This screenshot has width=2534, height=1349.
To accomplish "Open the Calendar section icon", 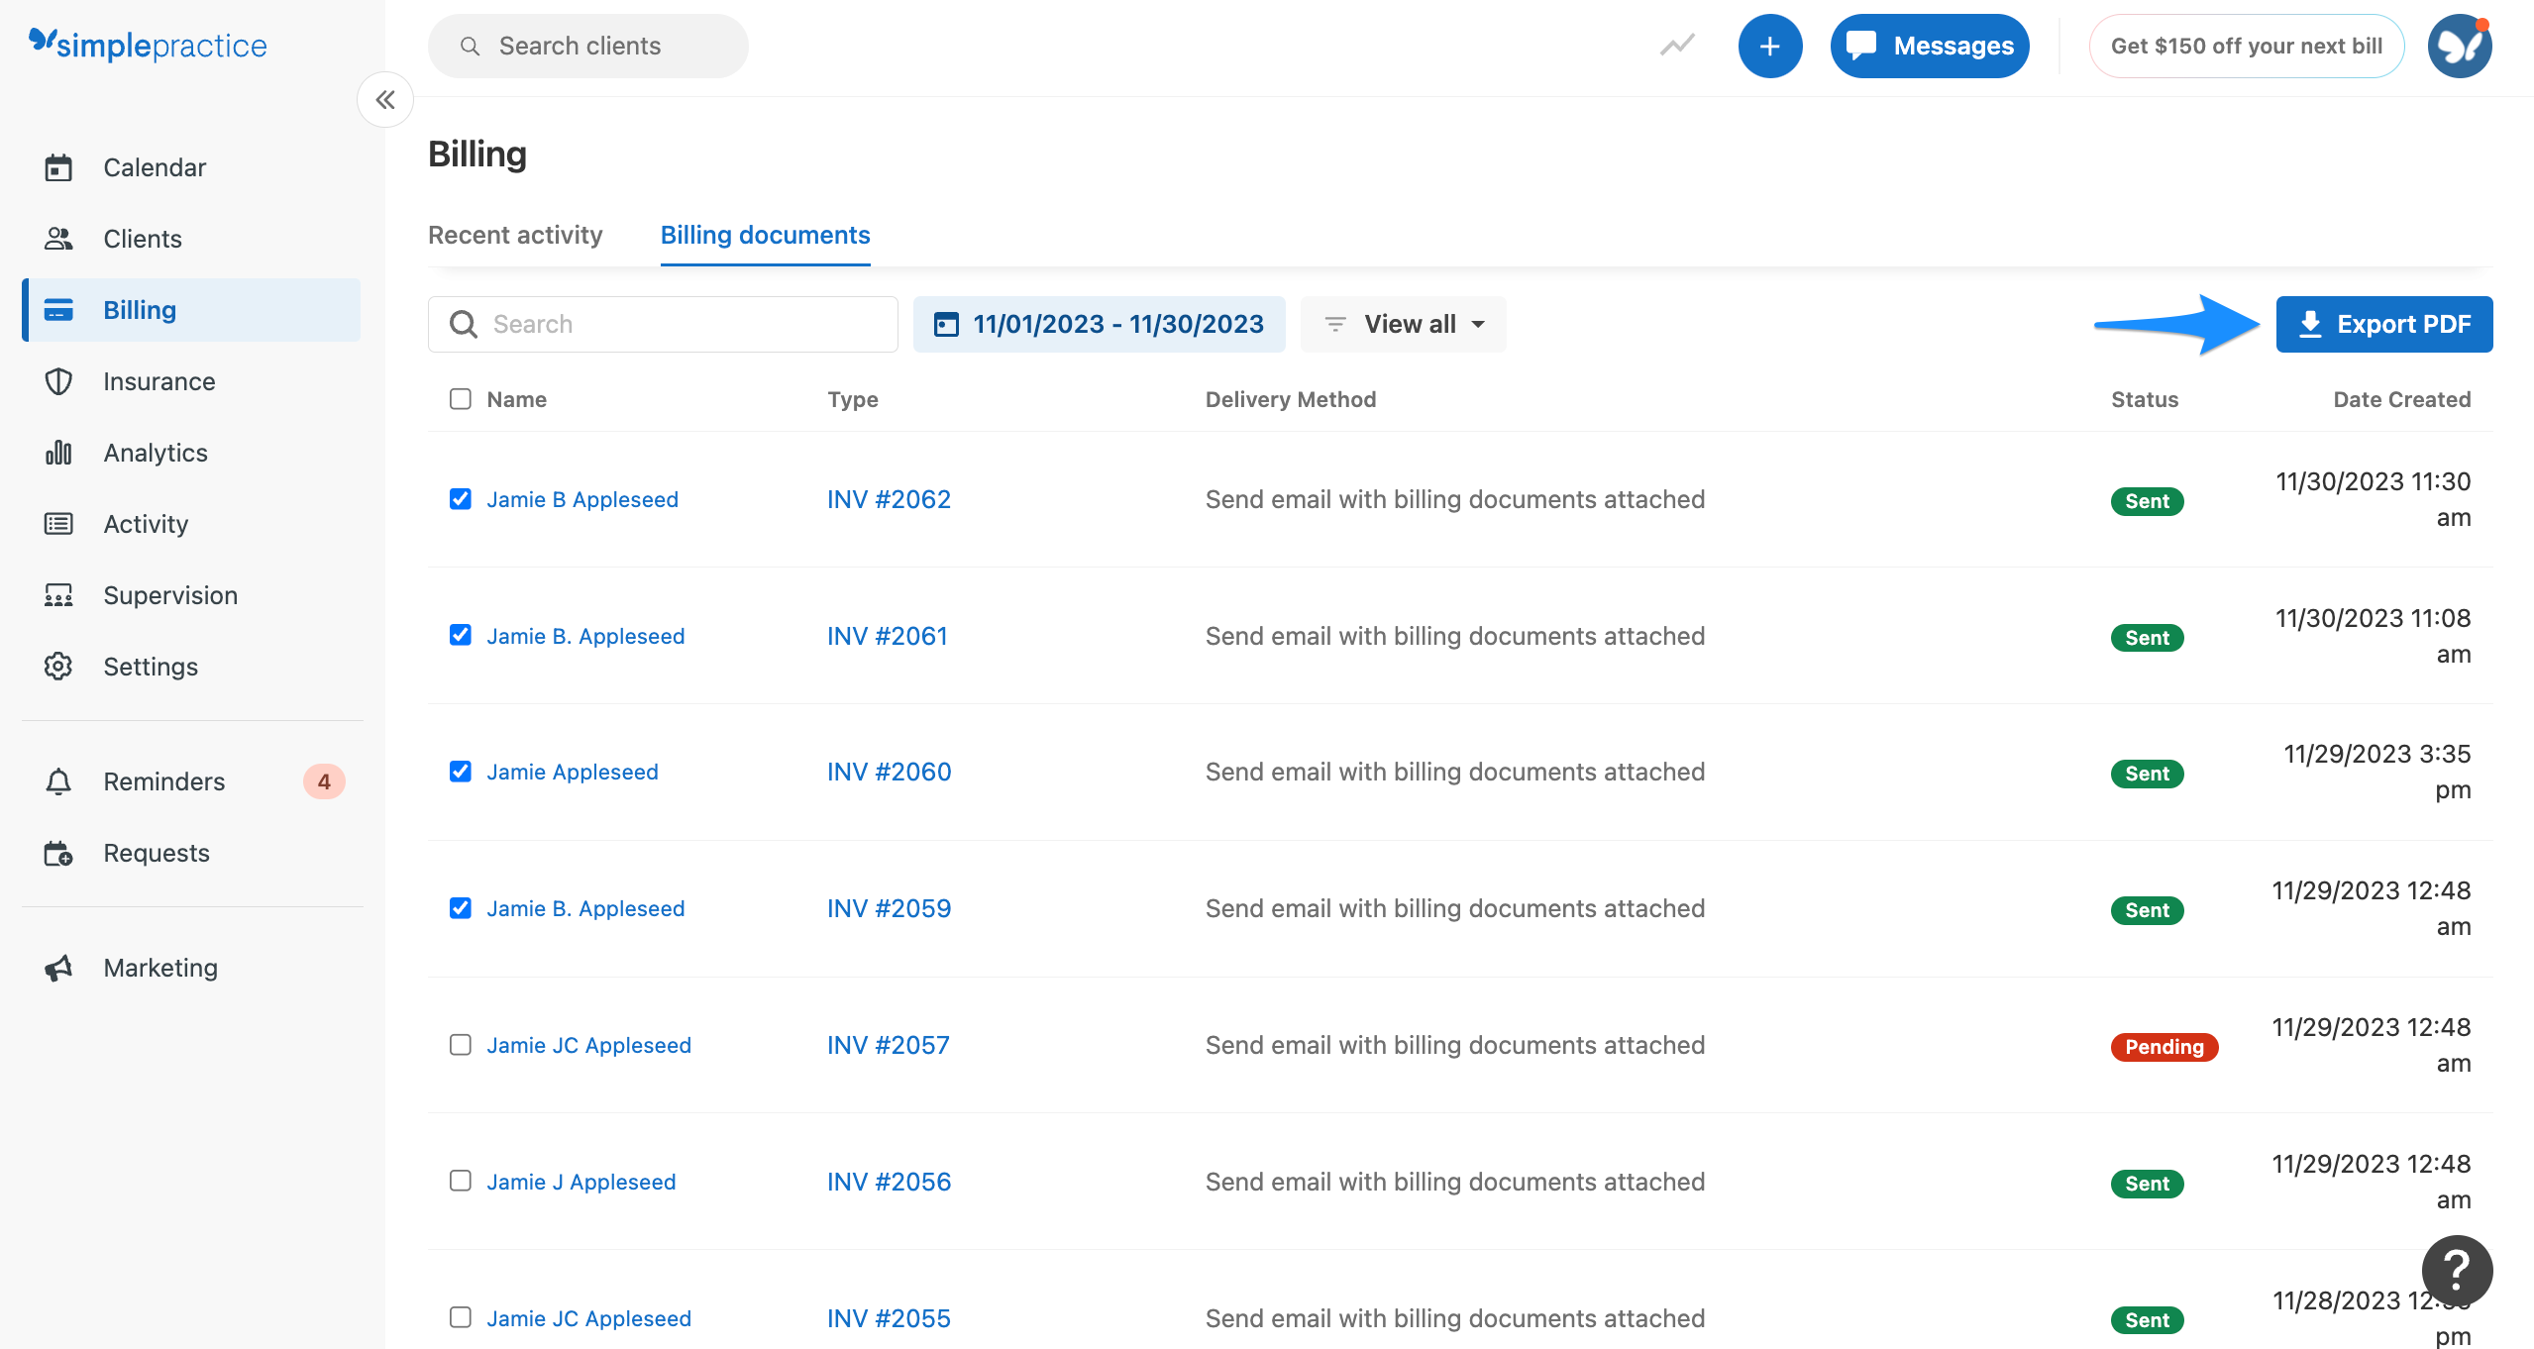I will pos(58,166).
